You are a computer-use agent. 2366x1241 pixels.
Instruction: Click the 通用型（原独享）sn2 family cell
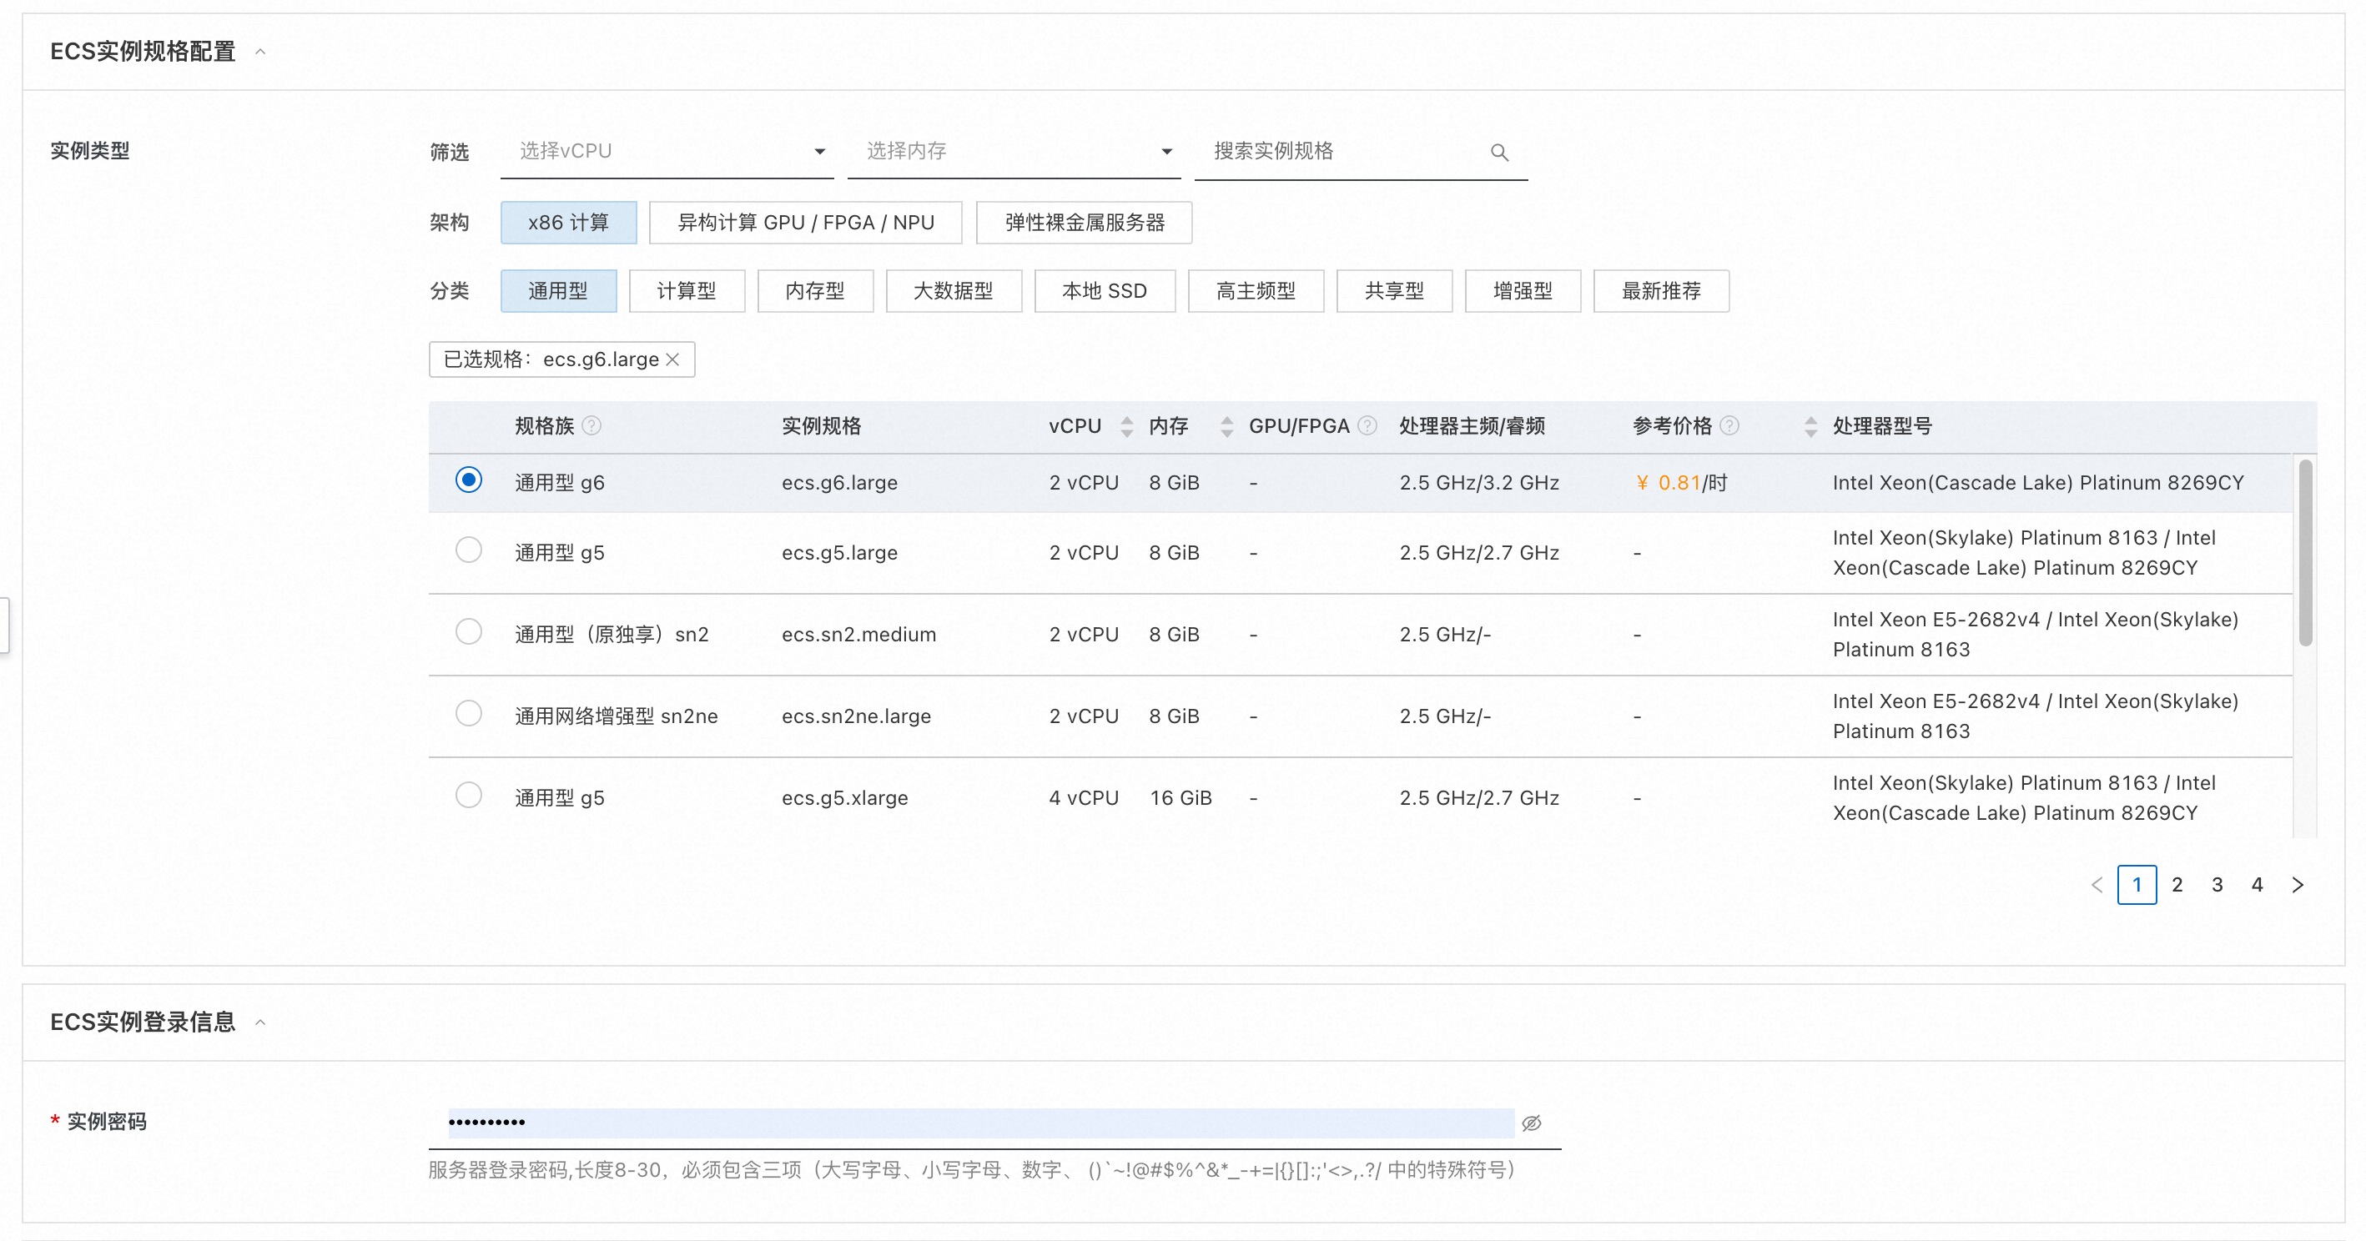click(x=612, y=635)
